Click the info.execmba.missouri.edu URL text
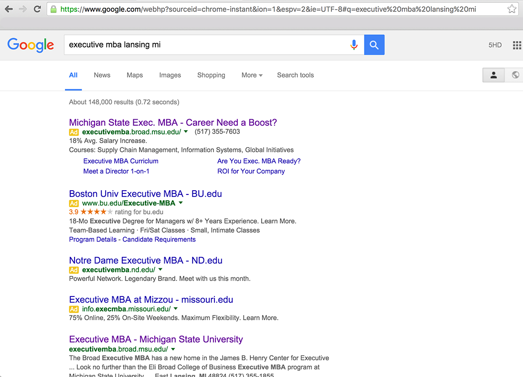523x377 pixels. click(x=127, y=309)
